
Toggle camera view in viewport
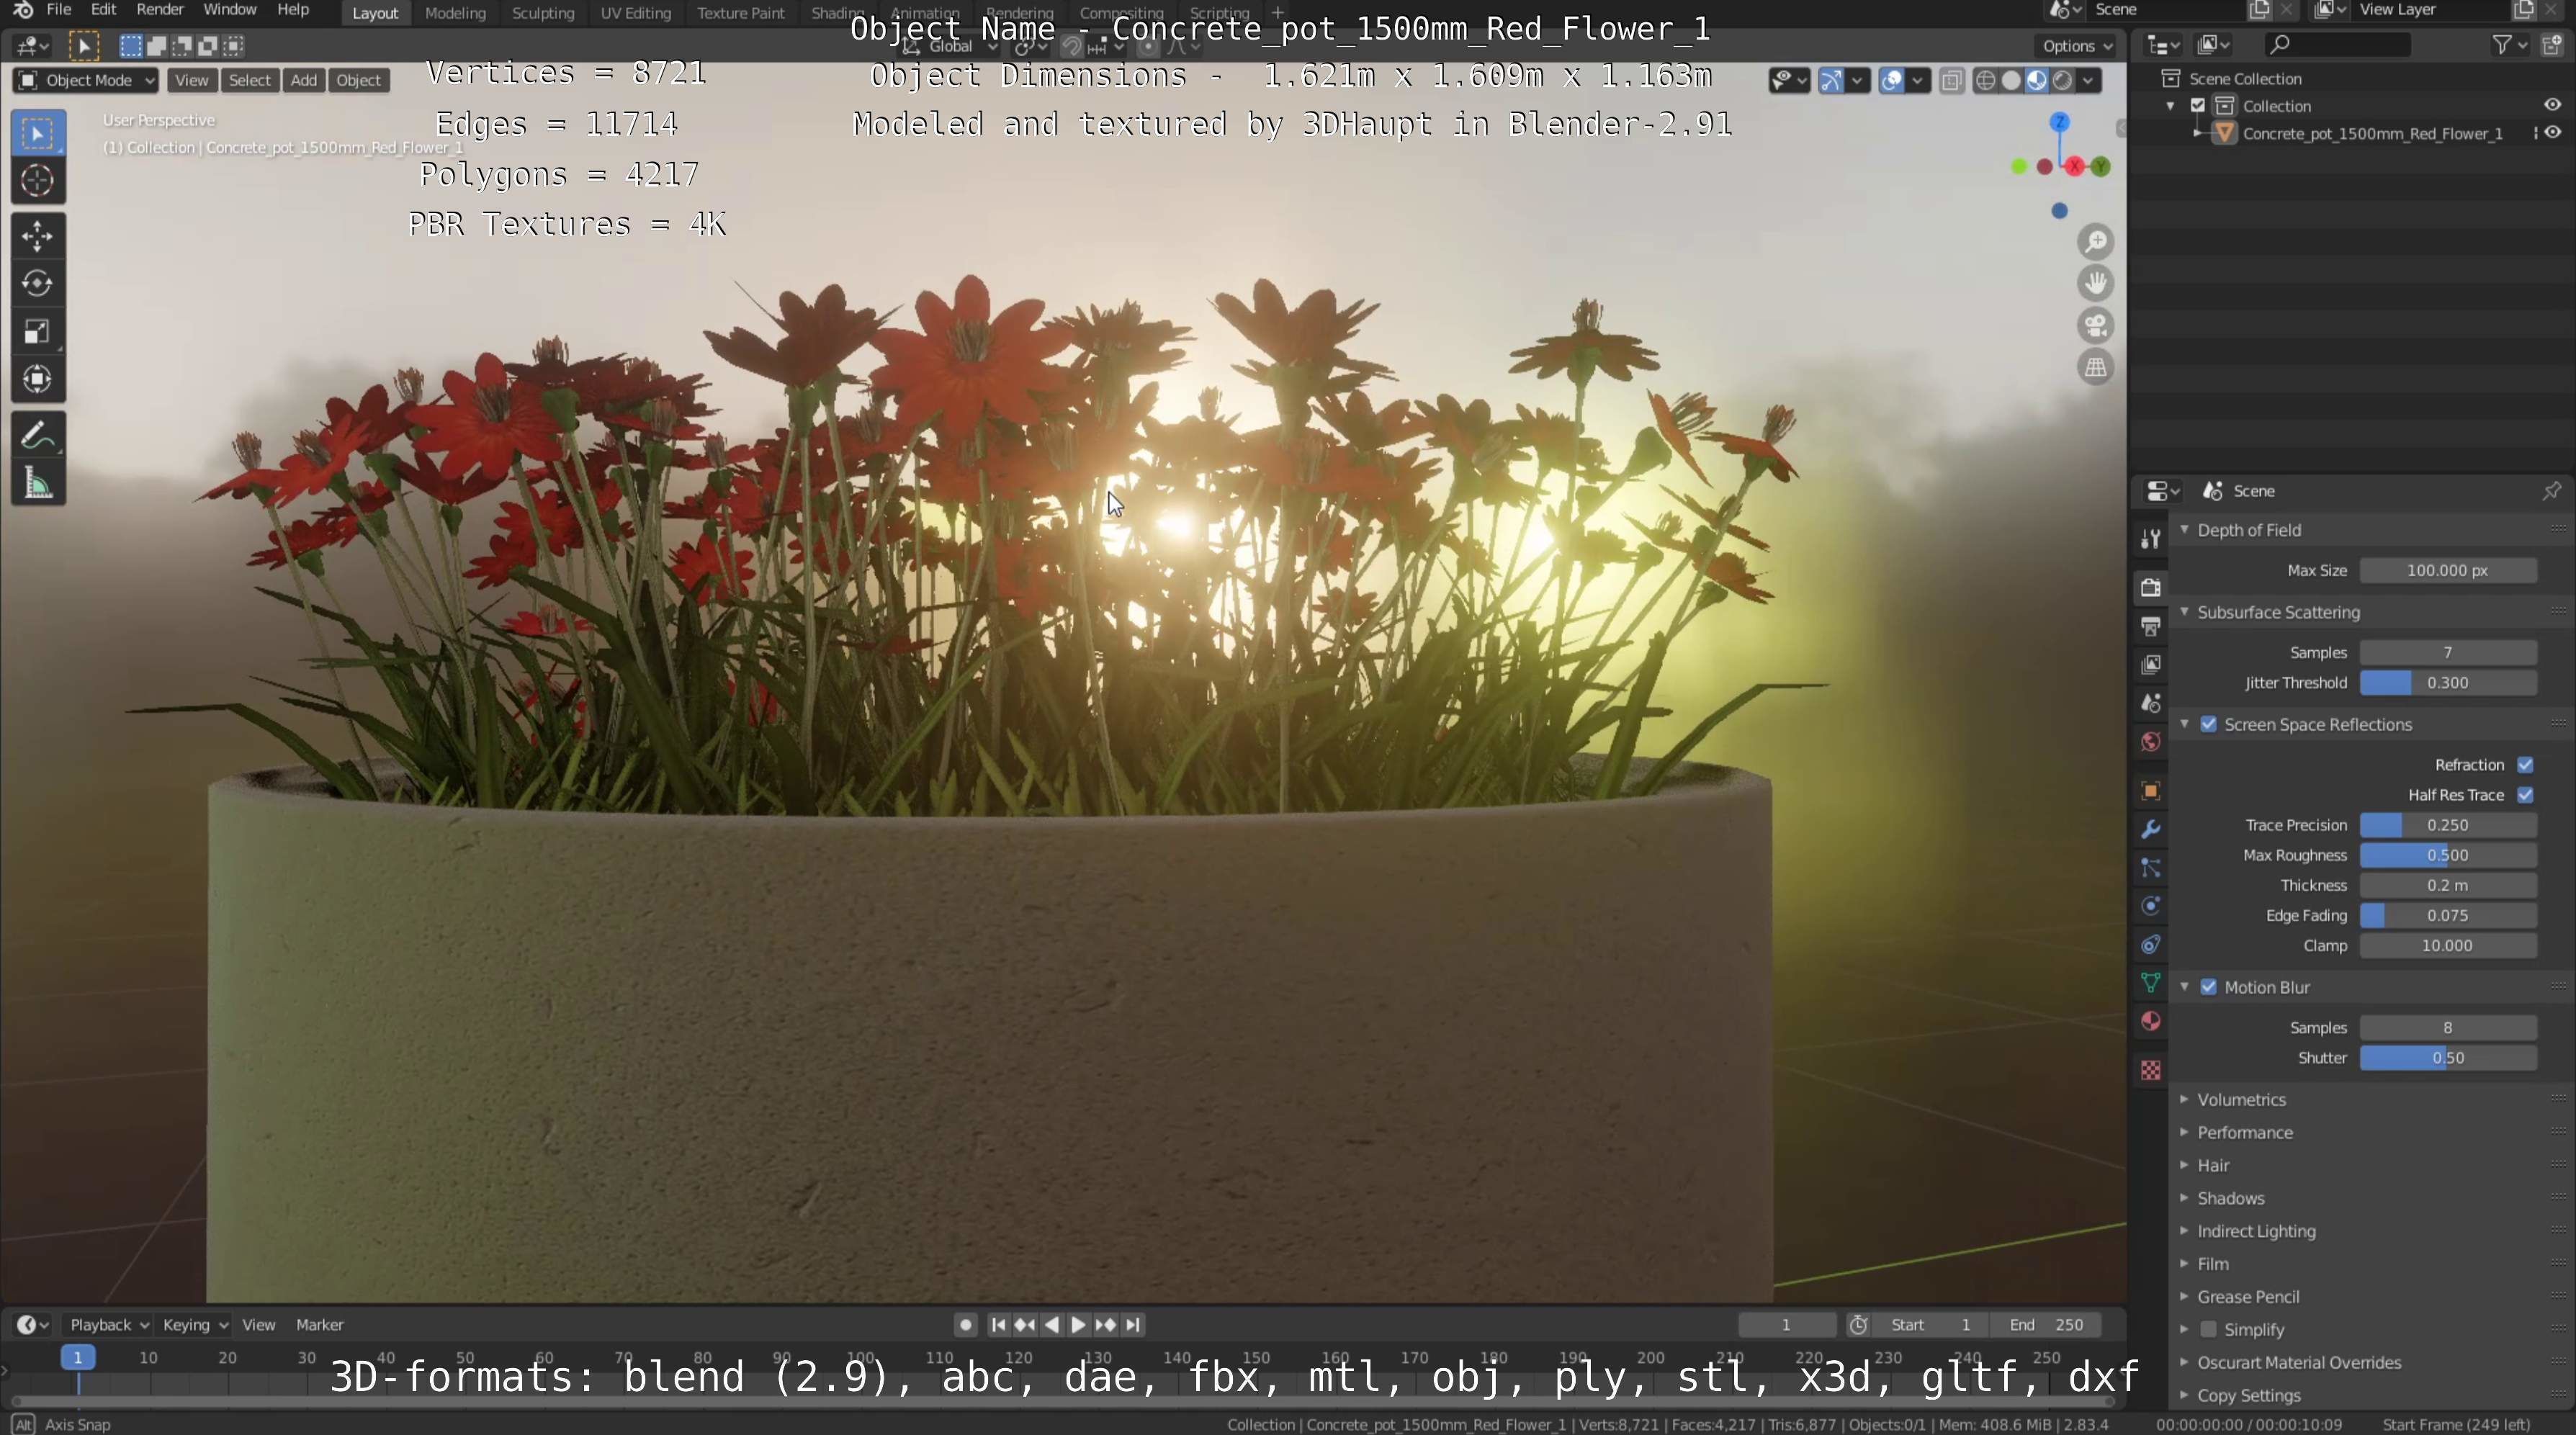[2096, 325]
